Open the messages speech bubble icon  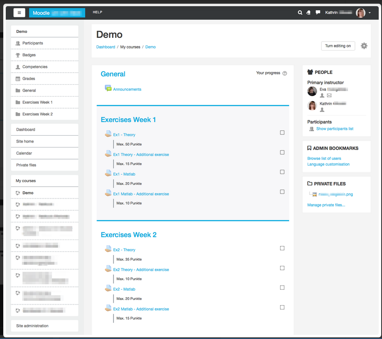[318, 13]
